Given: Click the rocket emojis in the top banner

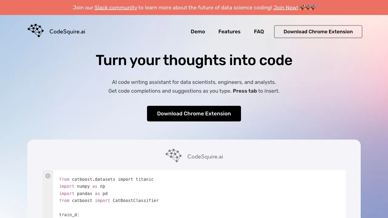Looking at the screenshot, I should 307,7.
